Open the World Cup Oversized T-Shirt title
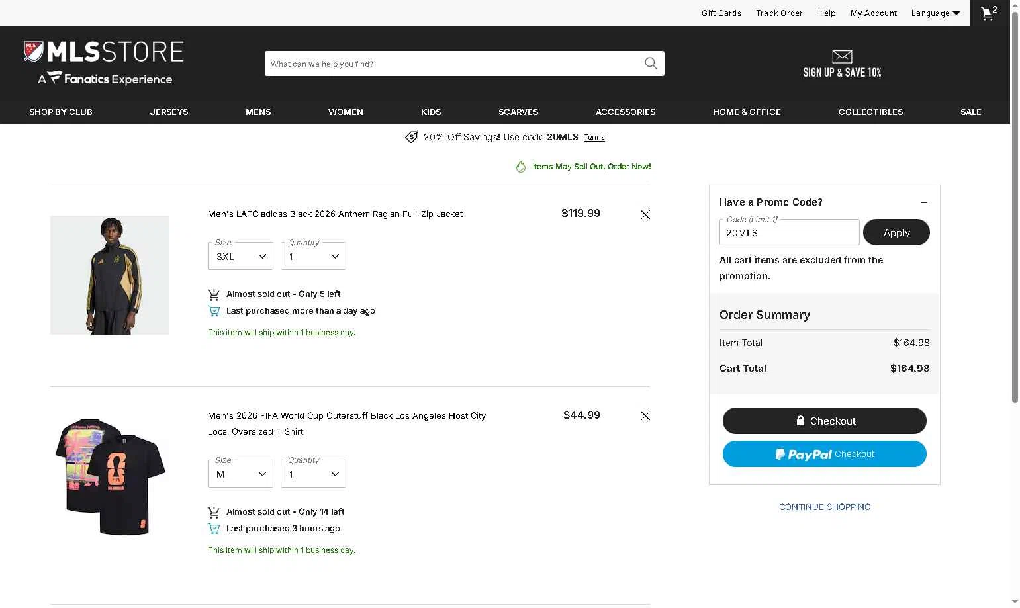This screenshot has width=1020, height=608. tap(347, 423)
